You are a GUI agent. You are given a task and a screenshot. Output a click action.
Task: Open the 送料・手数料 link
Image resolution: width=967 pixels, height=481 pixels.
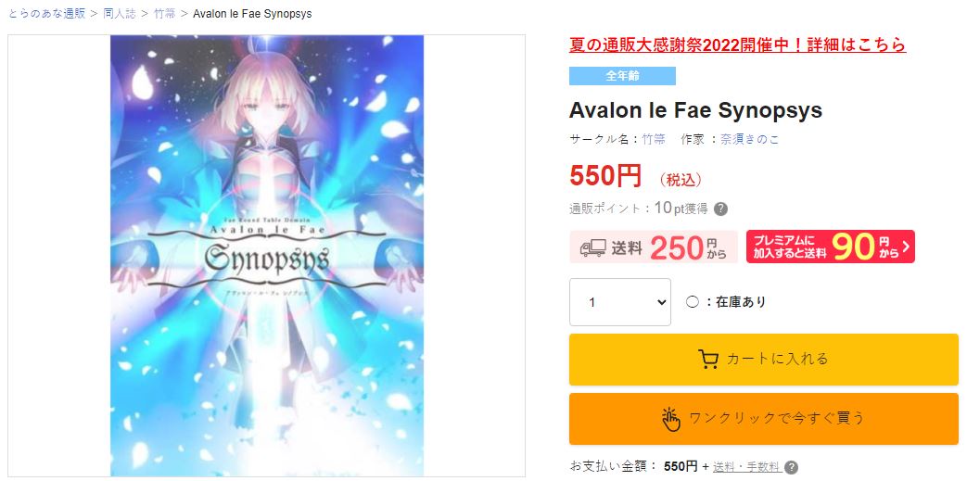[746, 467]
